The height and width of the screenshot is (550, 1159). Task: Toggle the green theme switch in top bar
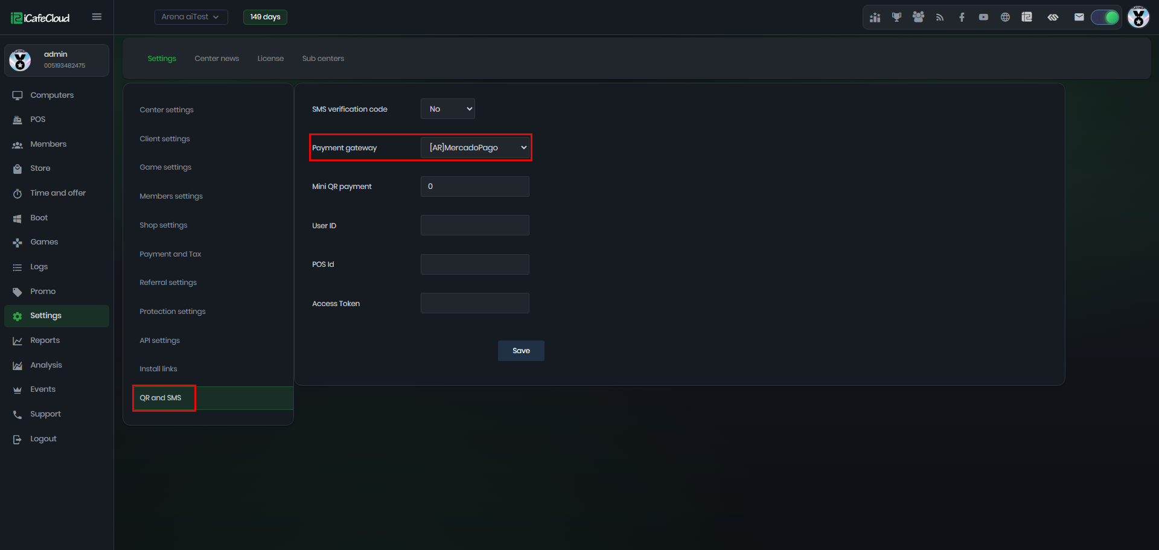click(1105, 18)
